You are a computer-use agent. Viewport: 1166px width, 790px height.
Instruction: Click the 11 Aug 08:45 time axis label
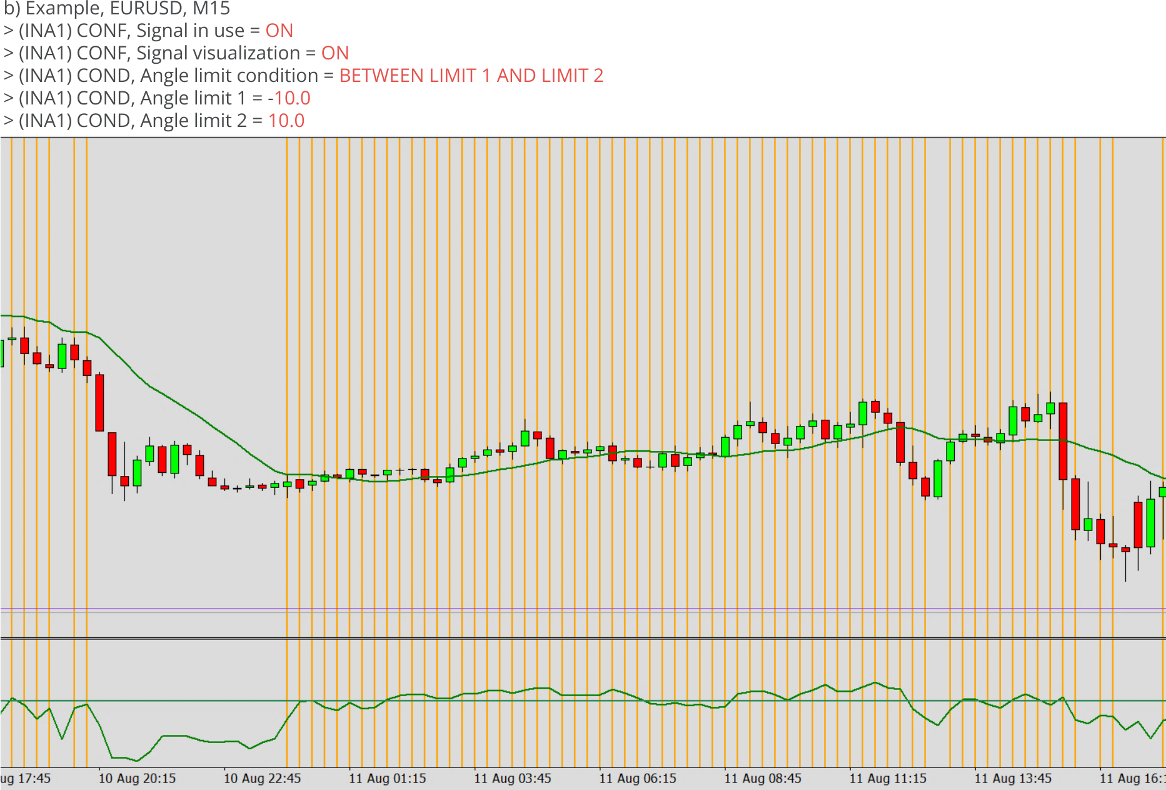click(763, 779)
